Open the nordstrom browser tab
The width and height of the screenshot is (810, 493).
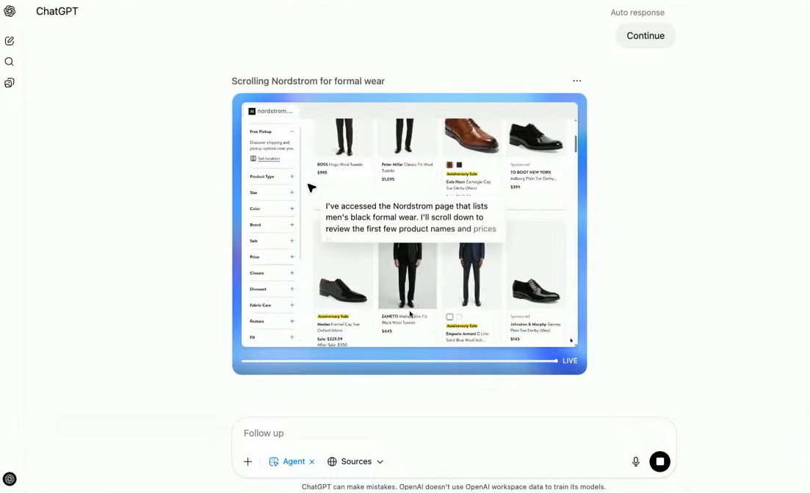(271, 111)
